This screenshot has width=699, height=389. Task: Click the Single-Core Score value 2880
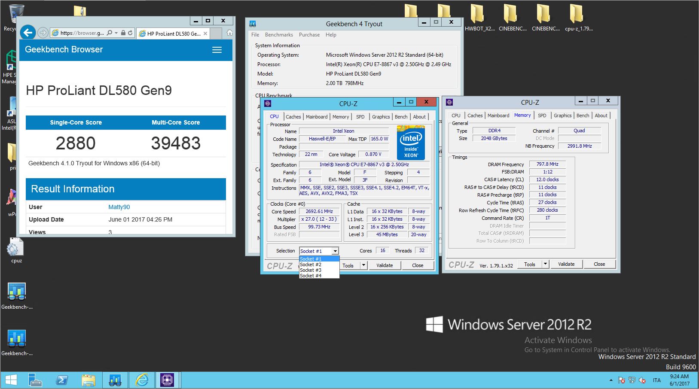(x=76, y=143)
